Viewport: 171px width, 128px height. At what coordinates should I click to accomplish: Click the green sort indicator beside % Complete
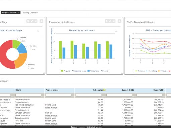coord(104,90)
